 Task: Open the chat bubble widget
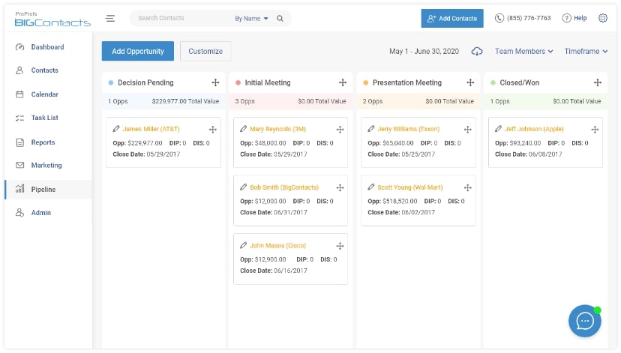point(584,321)
